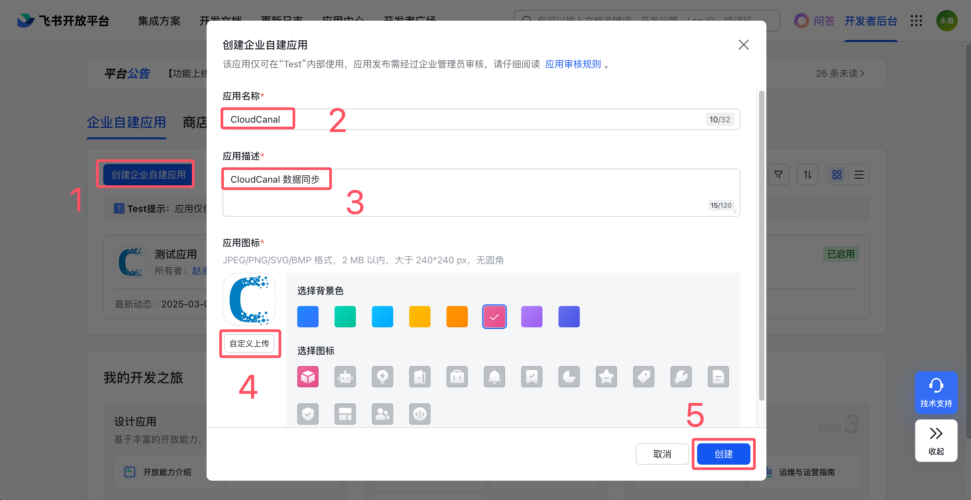The height and width of the screenshot is (500, 971).
Task: Pick the briefcase app icon
Action: pos(457,377)
